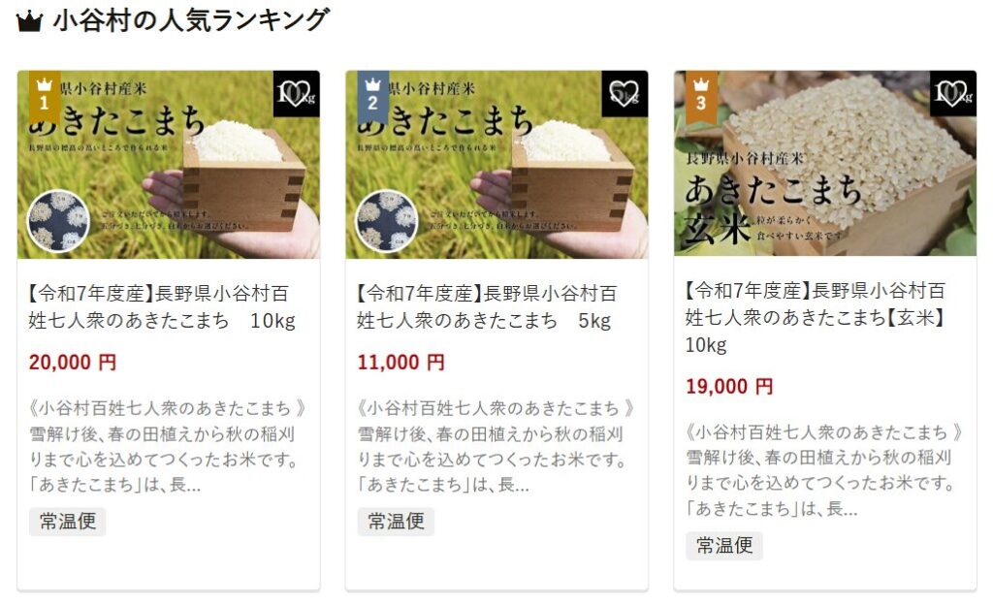Open the first-ranked Akitakomachi product image
Screen dimensions: 993x605
coord(169,165)
